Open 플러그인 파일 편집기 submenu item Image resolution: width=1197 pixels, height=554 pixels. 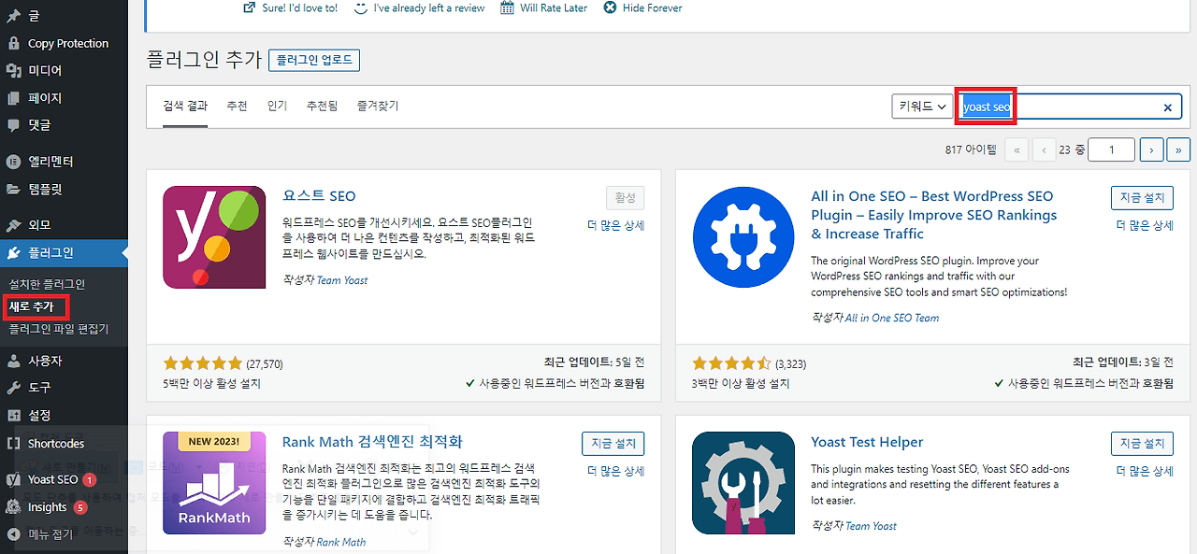click(59, 329)
